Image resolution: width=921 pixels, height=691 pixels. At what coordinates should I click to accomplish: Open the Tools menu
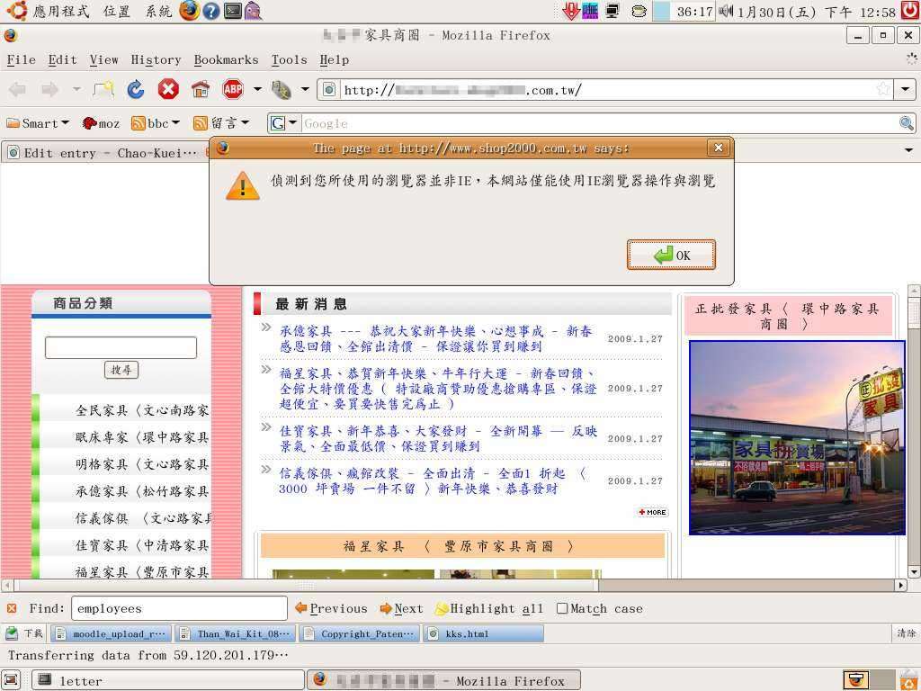(289, 59)
